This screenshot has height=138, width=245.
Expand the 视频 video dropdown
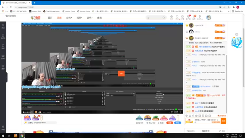point(79,18)
